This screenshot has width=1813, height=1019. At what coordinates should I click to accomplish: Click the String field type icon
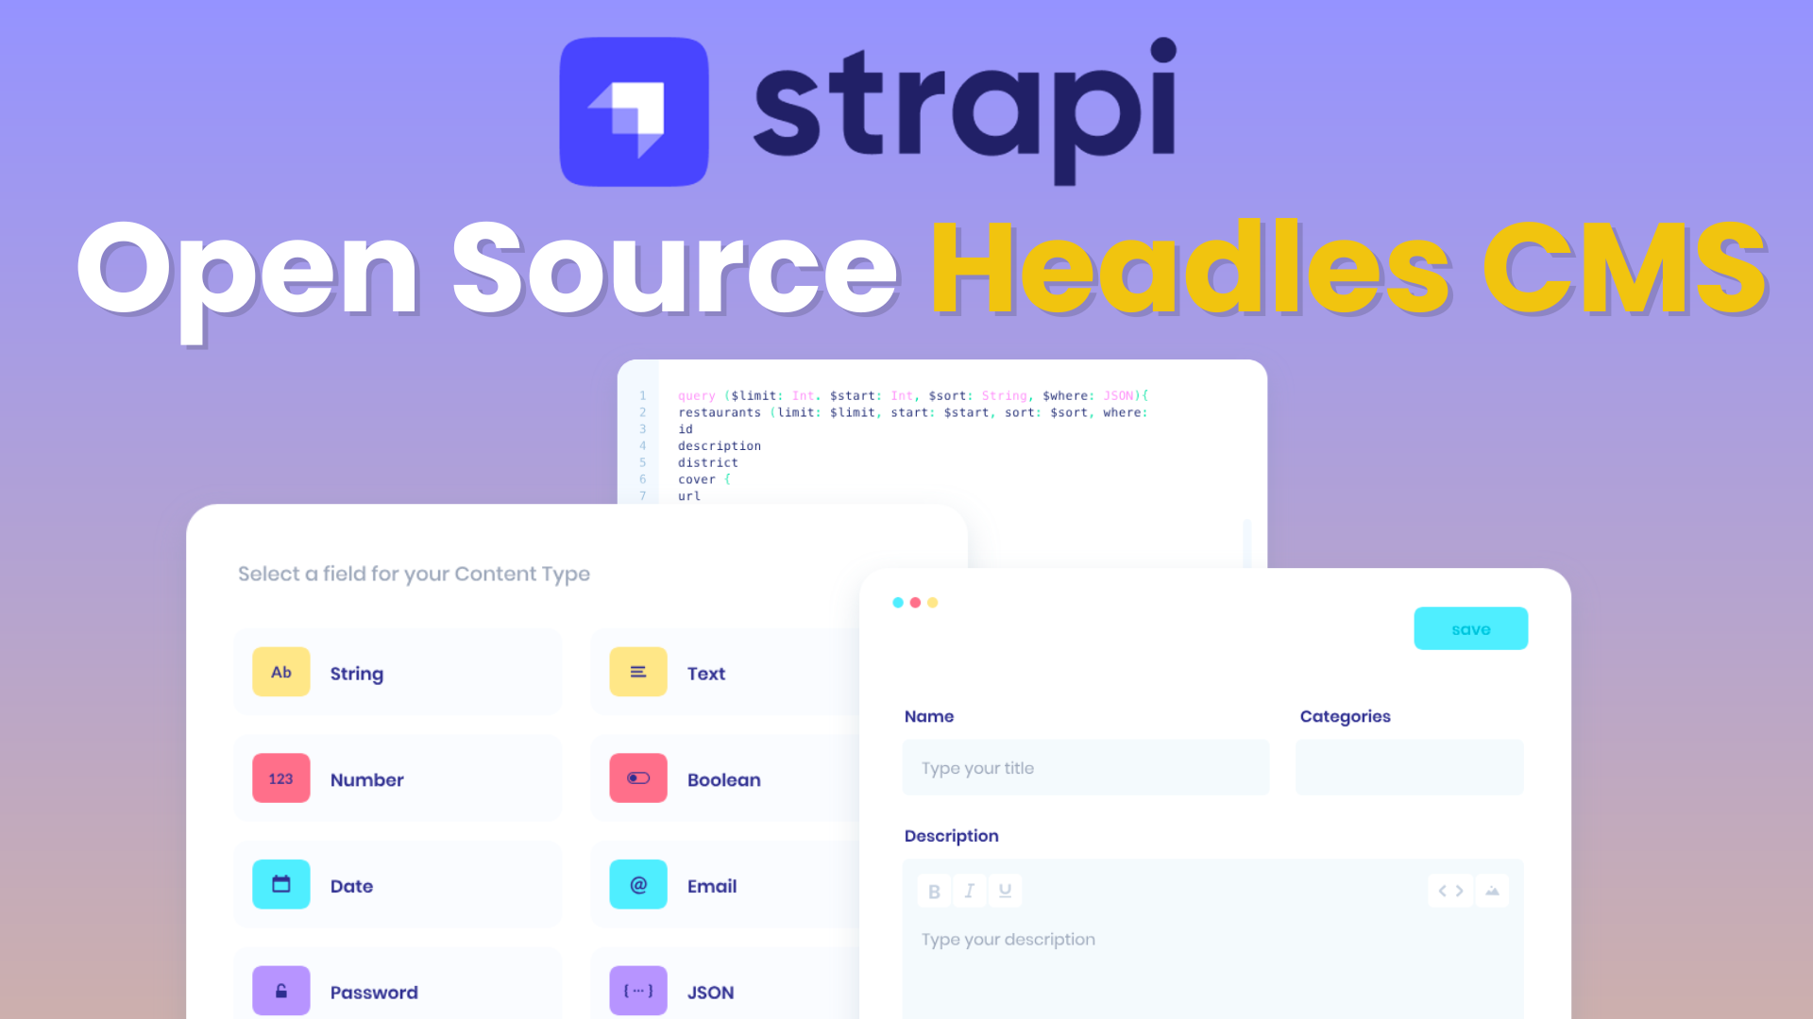(x=280, y=672)
